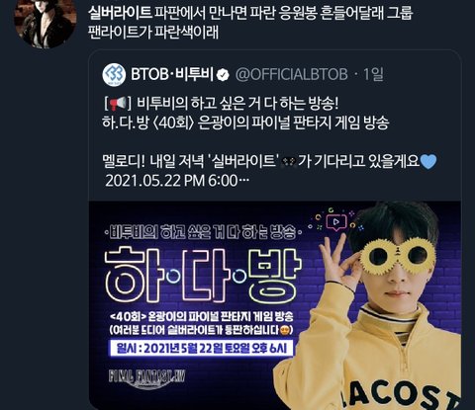Click the megaphone emoji in quoted tweet
Screen dimensions: 475x410
coord(118,104)
